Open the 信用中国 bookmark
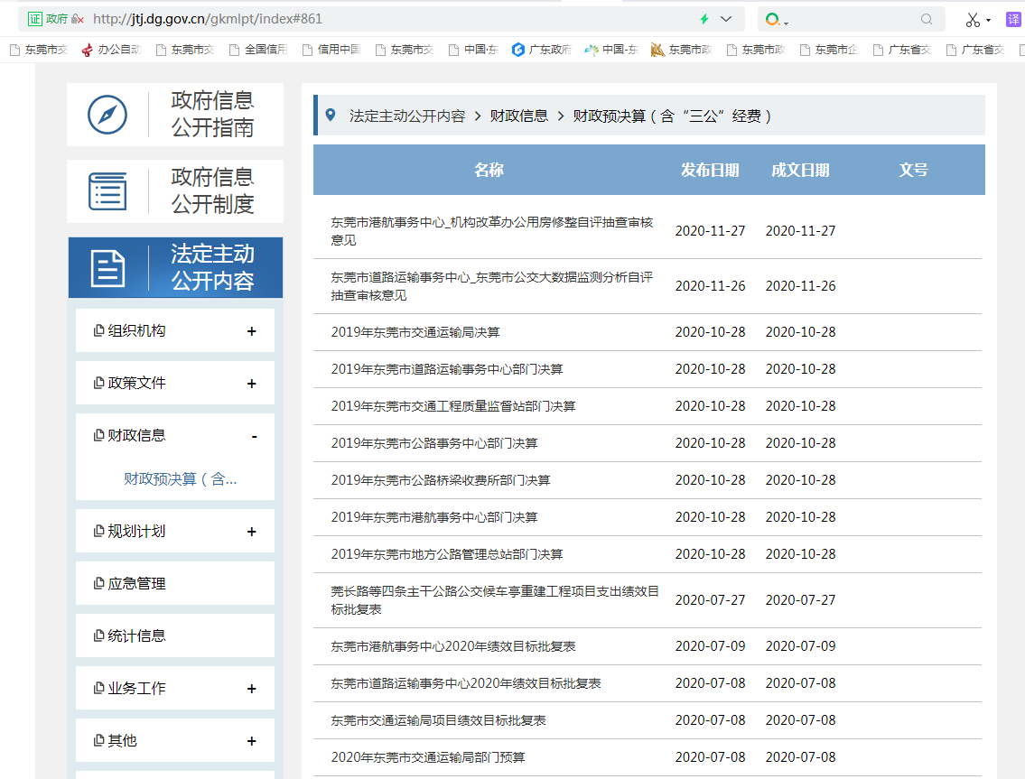1025x779 pixels. pos(331,50)
